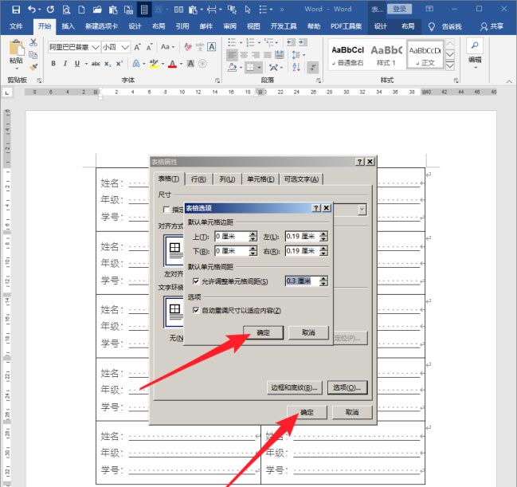The image size is (517, 487).
Task: Click the cell spacing value field 0.3 厘米
Action: point(300,281)
